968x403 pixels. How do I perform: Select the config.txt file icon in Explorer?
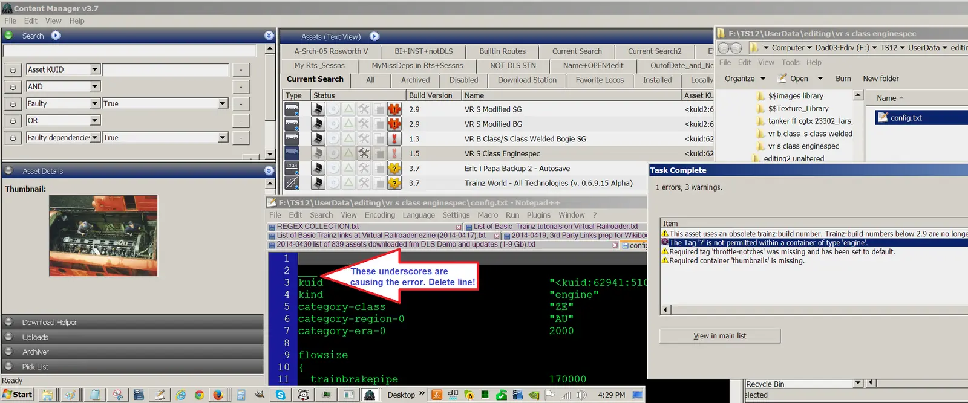(883, 117)
